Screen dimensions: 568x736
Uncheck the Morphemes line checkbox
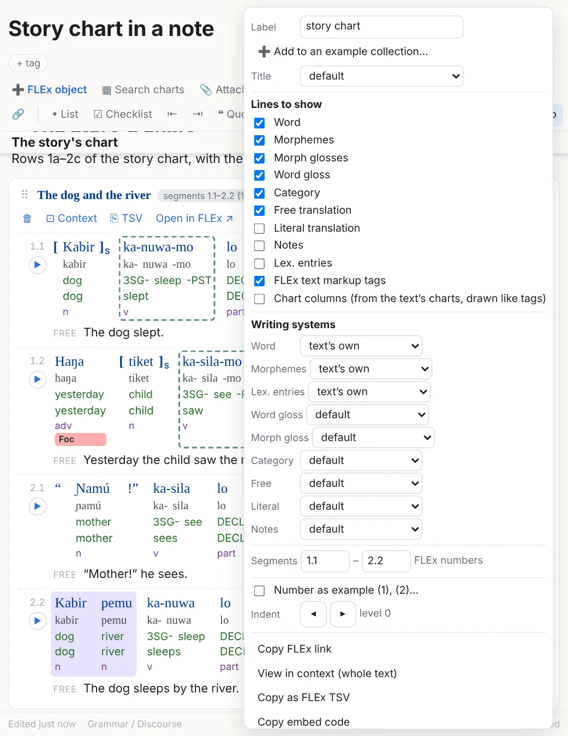coord(260,140)
